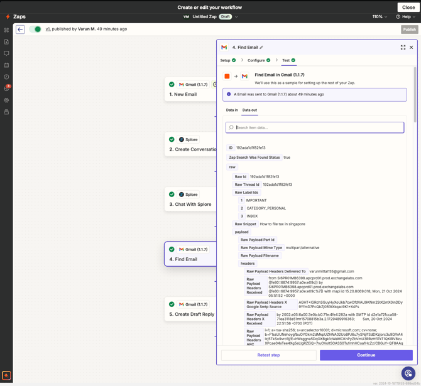The image size is (421, 386).
Task: Open the file upload icon in sidebar
Action: point(6,42)
